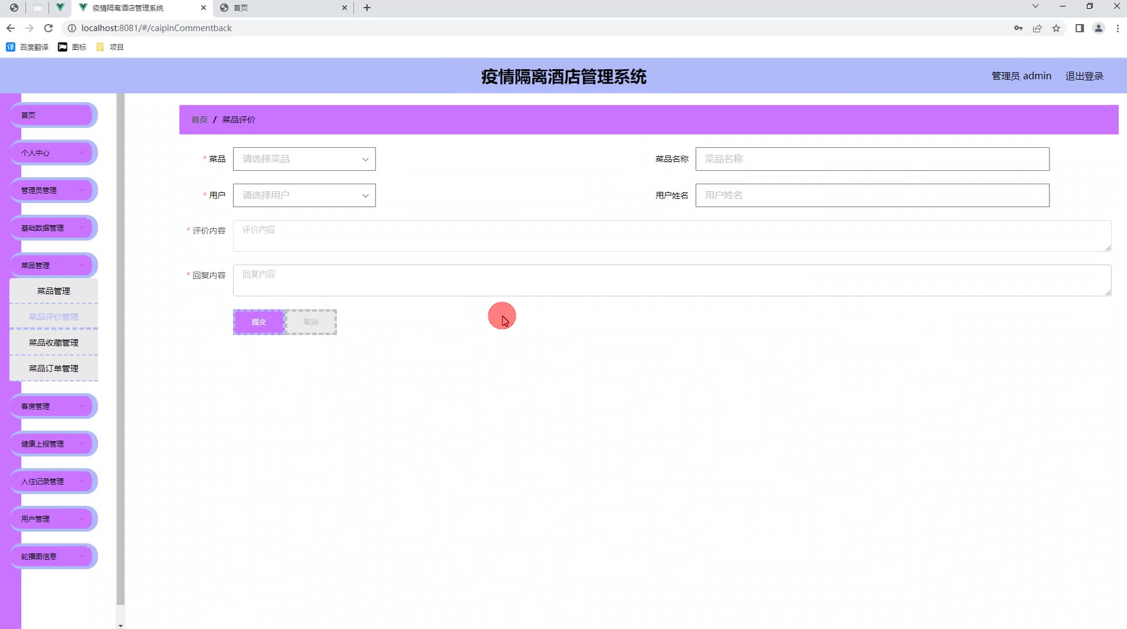The width and height of the screenshot is (1127, 629).
Task: Expand the 个人中心 sidebar menu
Action: 53,153
